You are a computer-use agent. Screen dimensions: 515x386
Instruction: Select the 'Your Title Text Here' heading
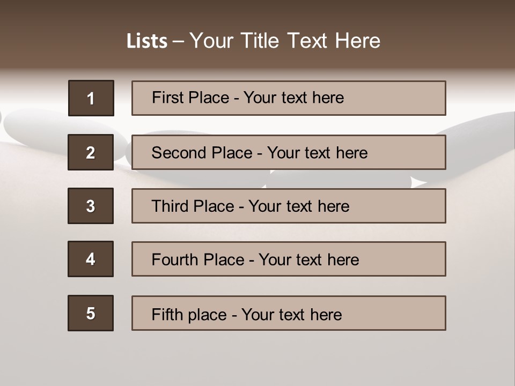click(284, 41)
